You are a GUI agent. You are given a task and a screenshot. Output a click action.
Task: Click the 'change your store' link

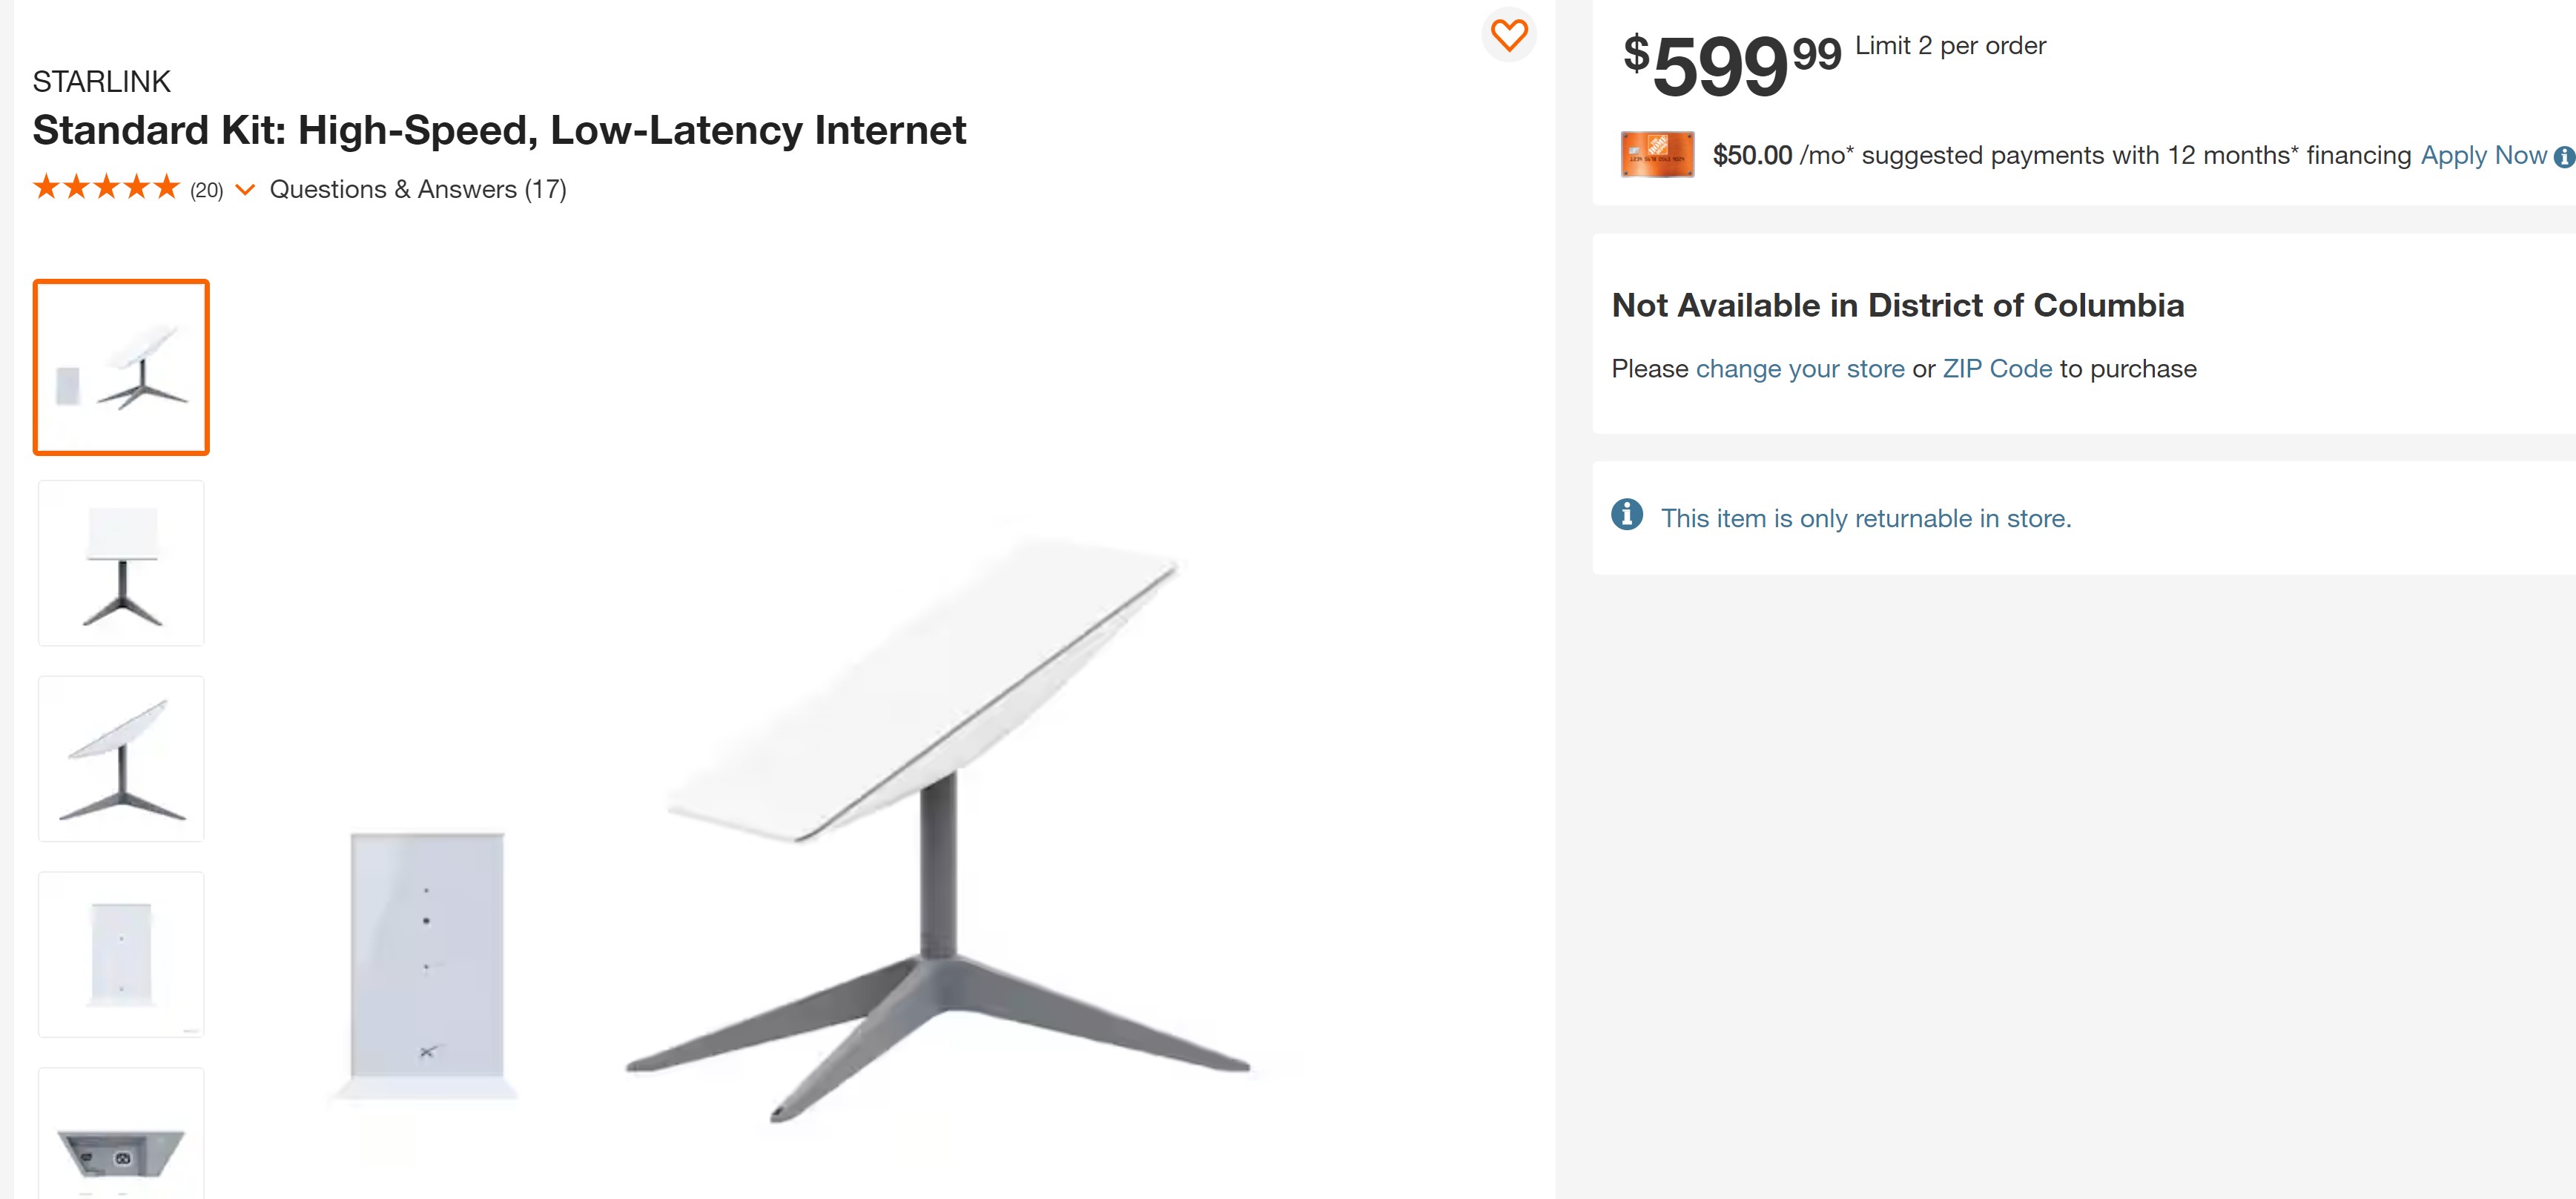[x=1799, y=369]
